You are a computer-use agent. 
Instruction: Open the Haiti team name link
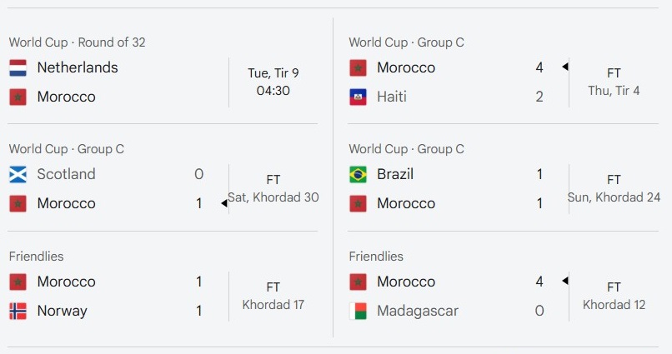point(392,97)
